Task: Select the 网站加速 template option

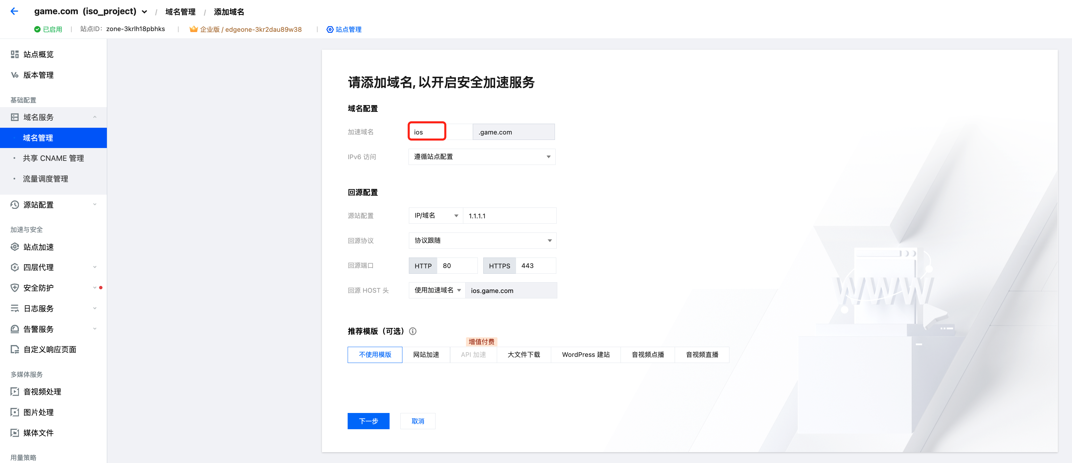Action: coord(426,355)
